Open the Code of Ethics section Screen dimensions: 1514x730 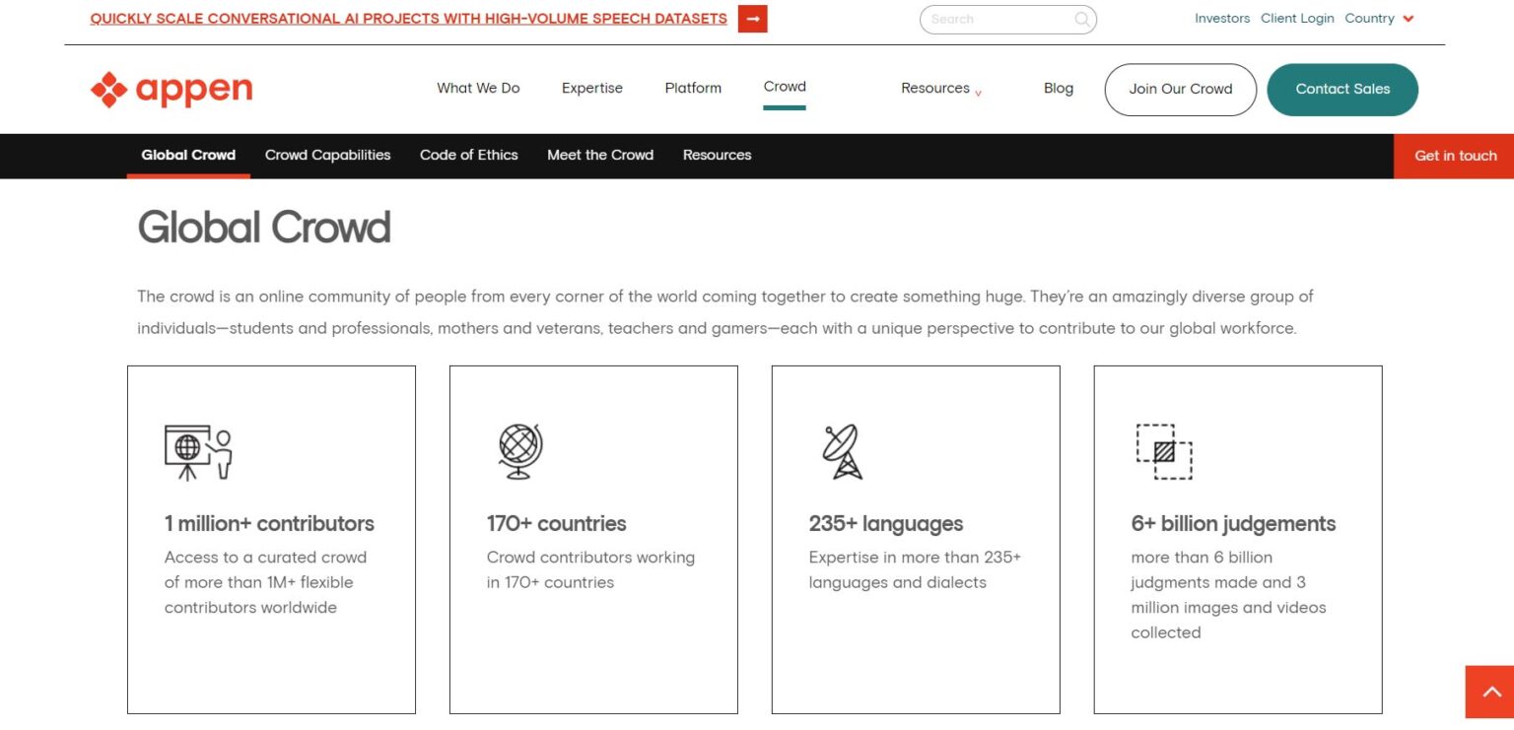pyautogui.click(x=468, y=155)
